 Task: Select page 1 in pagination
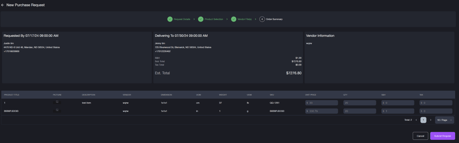423,120
